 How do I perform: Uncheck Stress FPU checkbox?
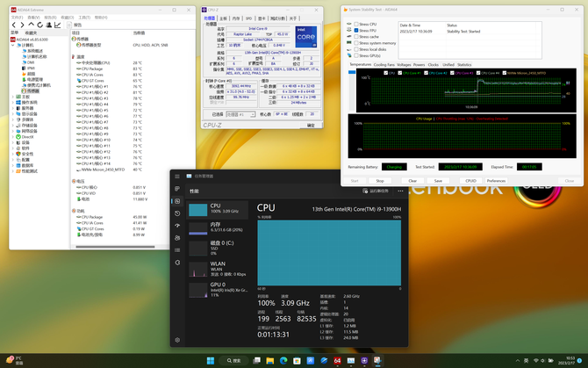pos(356,31)
